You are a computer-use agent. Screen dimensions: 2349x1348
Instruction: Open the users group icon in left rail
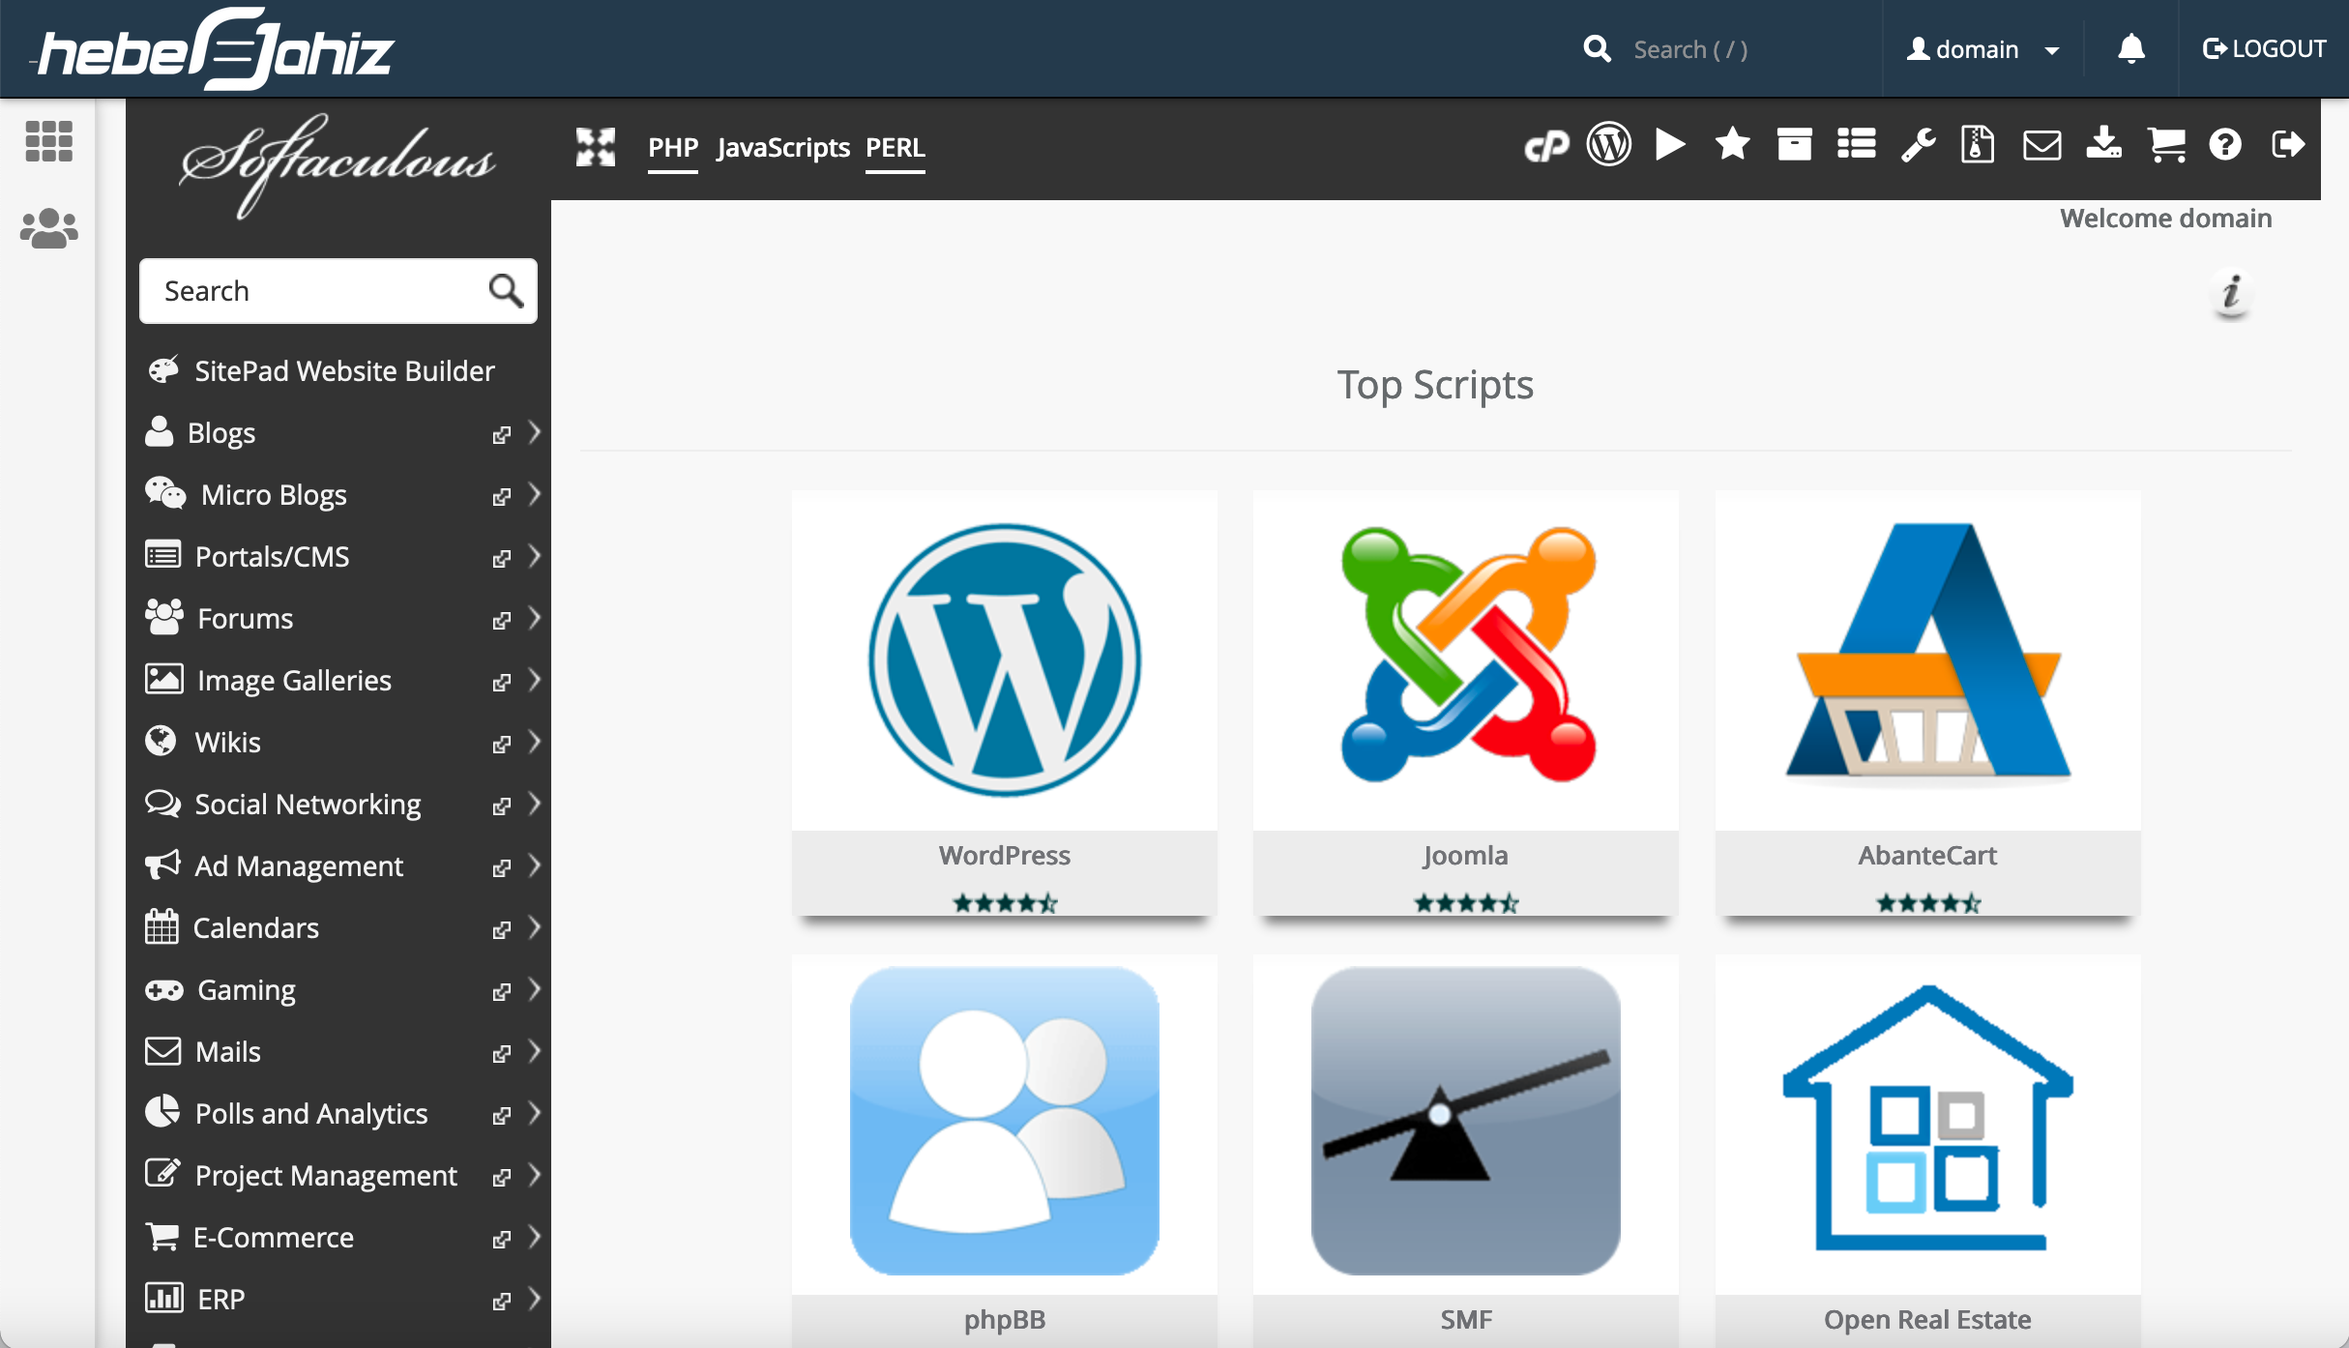coord(48,228)
